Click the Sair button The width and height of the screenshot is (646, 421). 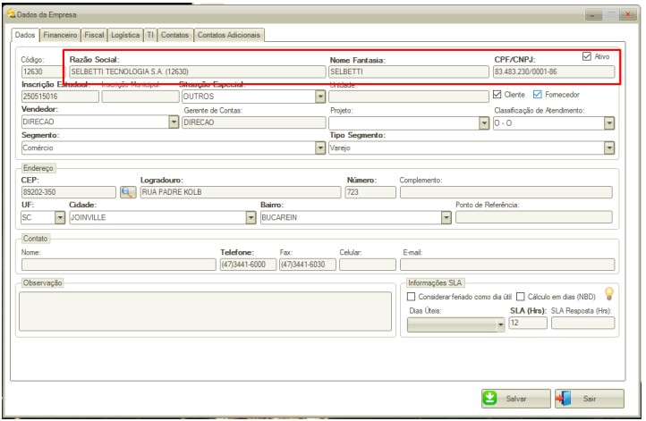(x=589, y=399)
